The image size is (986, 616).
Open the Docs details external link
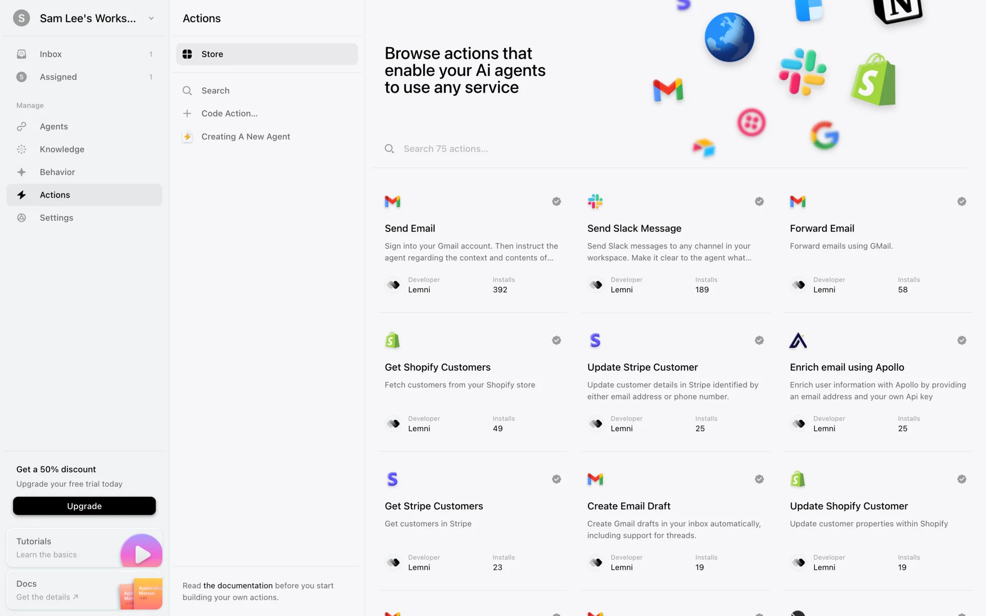47,597
